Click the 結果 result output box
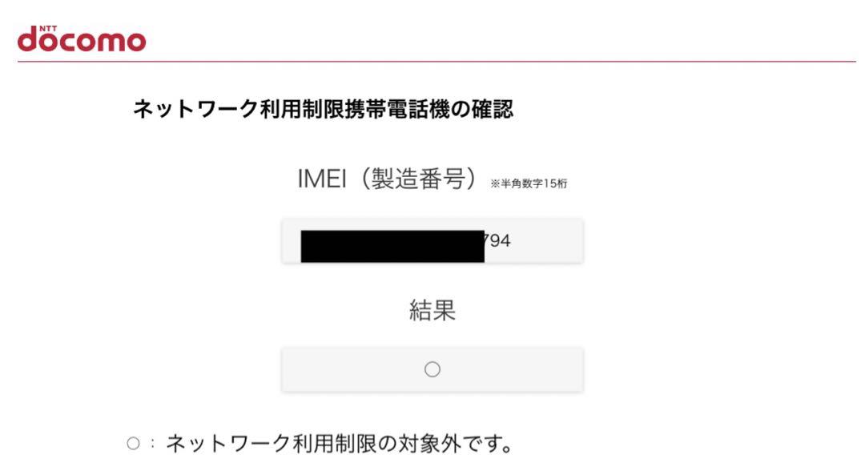865x467 pixels. pyautogui.click(x=432, y=369)
